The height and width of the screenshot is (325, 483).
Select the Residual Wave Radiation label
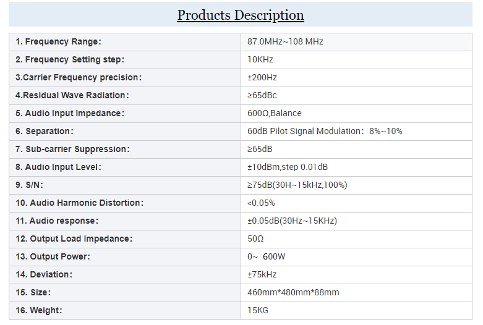click(72, 96)
